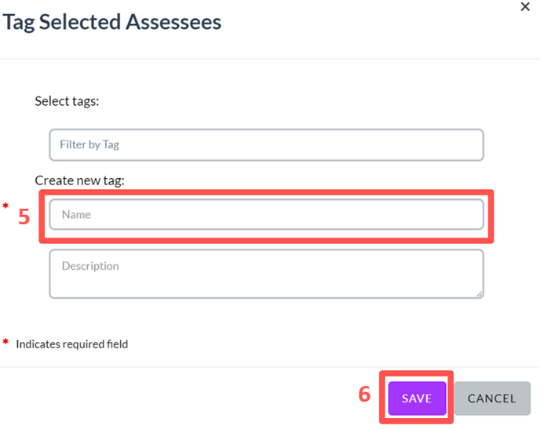Focus the Name field for new tag
Image resolution: width=544 pixels, height=433 pixels.
[266, 214]
